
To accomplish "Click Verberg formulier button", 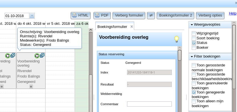I will (129, 15).
